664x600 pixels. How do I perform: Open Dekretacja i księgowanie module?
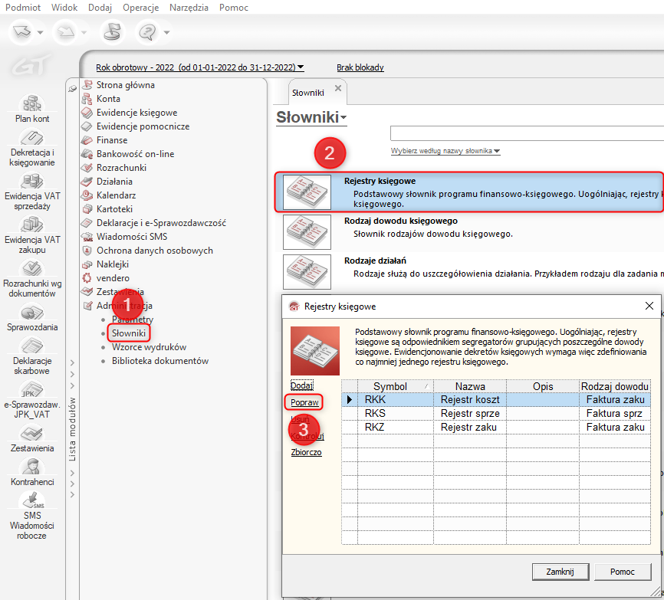coord(32,148)
